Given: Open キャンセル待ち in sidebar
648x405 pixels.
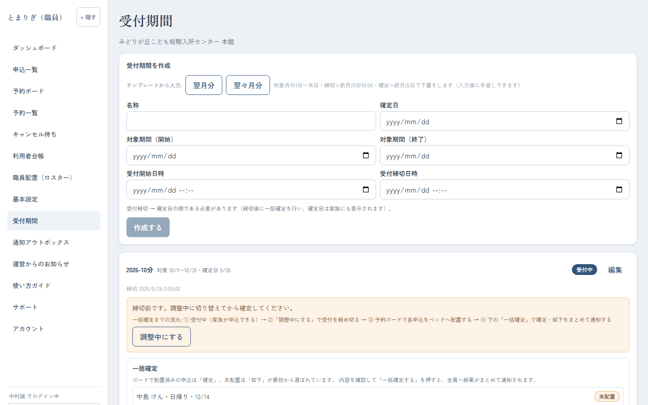Looking at the screenshot, I should click(x=54, y=134).
